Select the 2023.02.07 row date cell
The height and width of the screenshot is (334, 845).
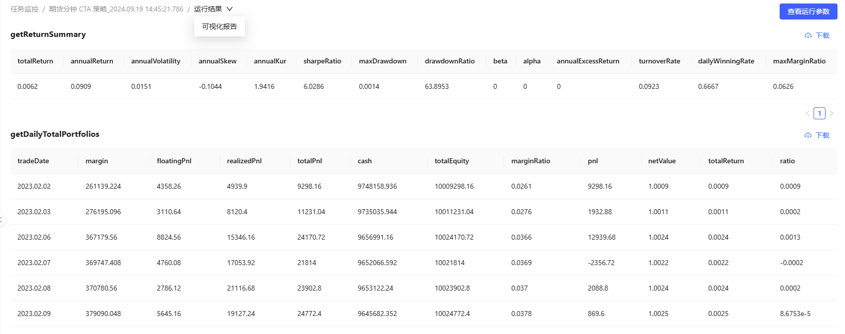coord(34,263)
